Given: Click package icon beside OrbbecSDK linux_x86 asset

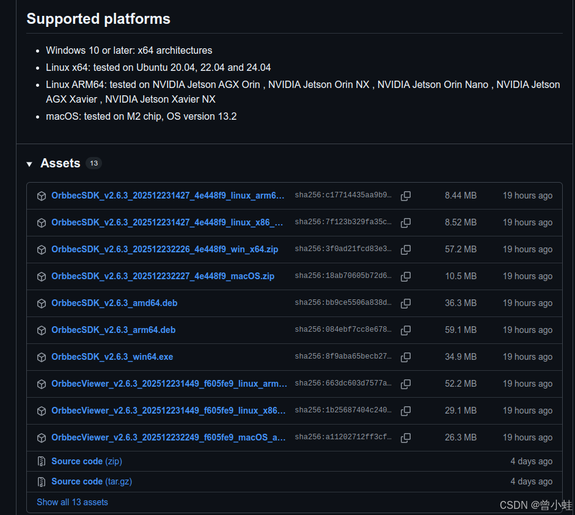Looking at the screenshot, I should (42, 223).
